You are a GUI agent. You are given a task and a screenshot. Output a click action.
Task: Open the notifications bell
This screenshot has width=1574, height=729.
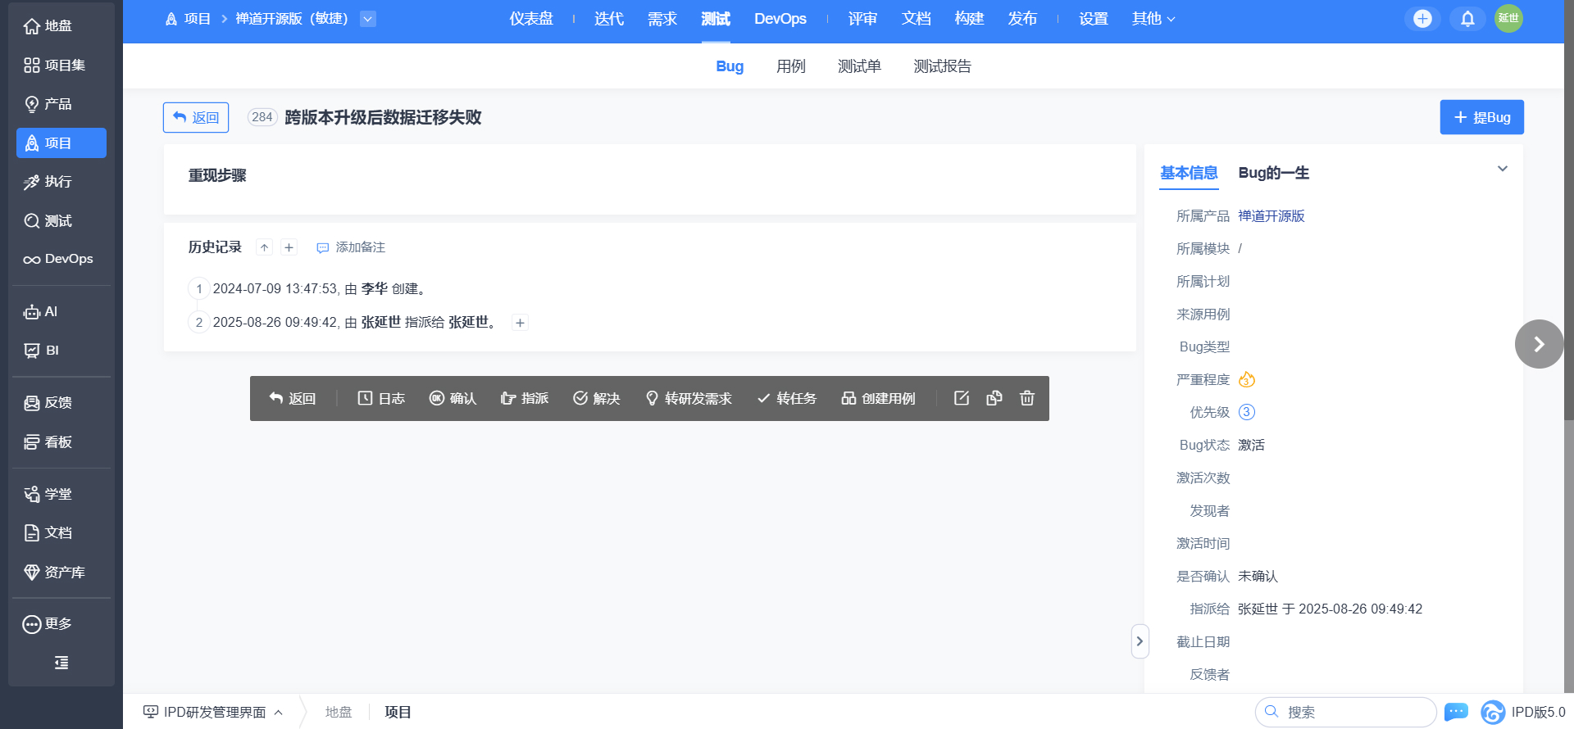click(x=1467, y=19)
